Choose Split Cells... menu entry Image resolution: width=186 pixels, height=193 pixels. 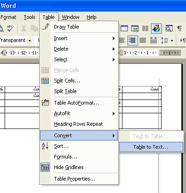click(79, 81)
